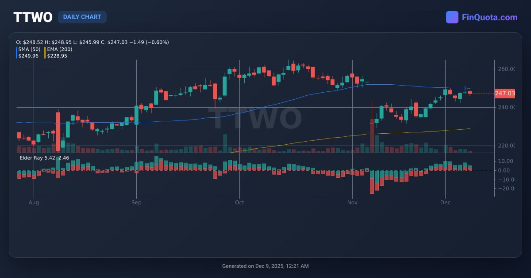
Task: Click the Oct date axis label
Action: point(239,203)
